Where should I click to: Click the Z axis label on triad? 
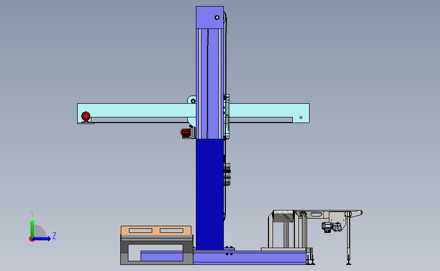pyautogui.click(x=54, y=235)
